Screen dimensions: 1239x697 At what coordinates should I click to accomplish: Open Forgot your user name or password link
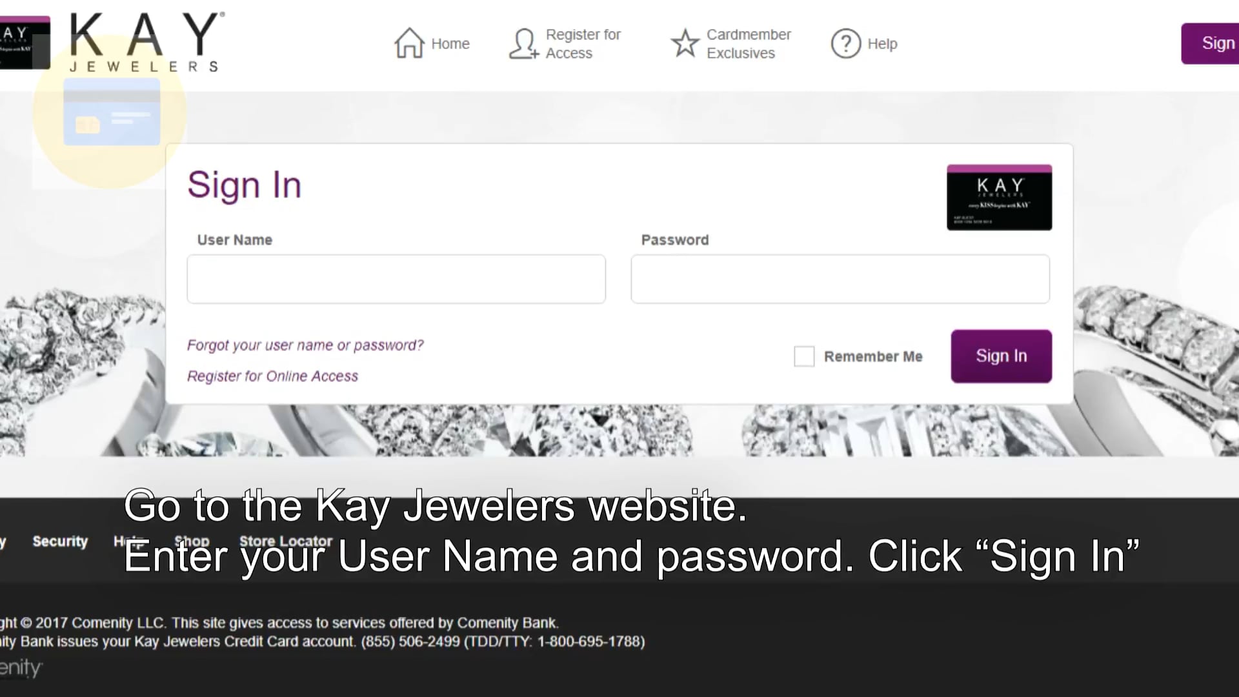click(x=305, y=345)
